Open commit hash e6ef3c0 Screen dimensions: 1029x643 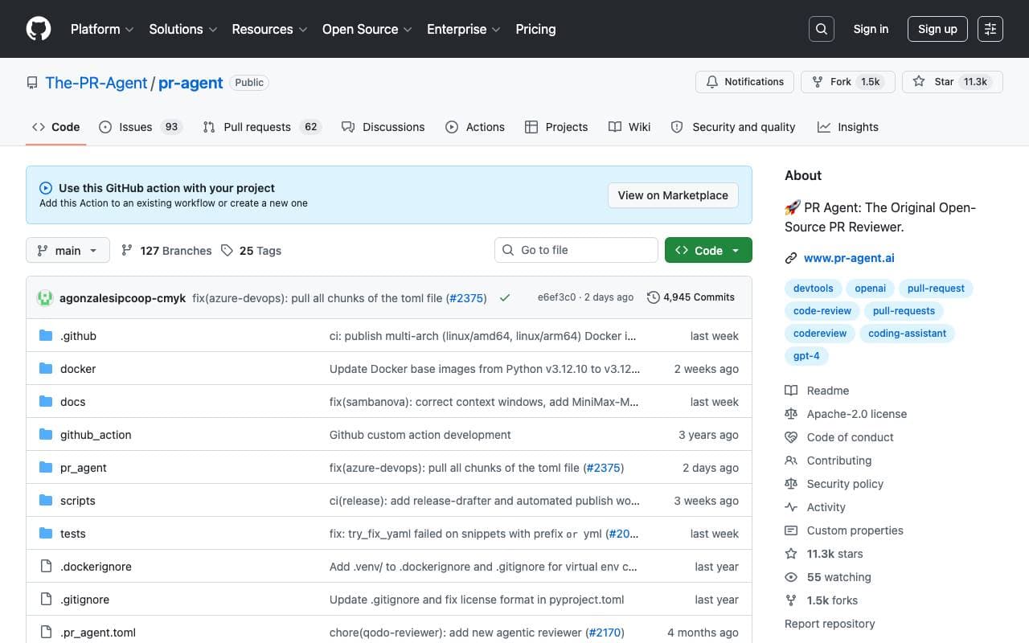click(x=556, y=297)
